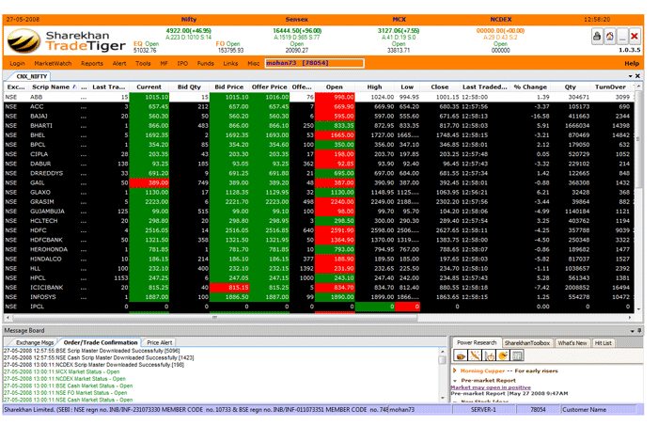The image size is (658, 425).
Task: Select the Power Research tab
Action: pyautogui.click(x=477, y=342)
